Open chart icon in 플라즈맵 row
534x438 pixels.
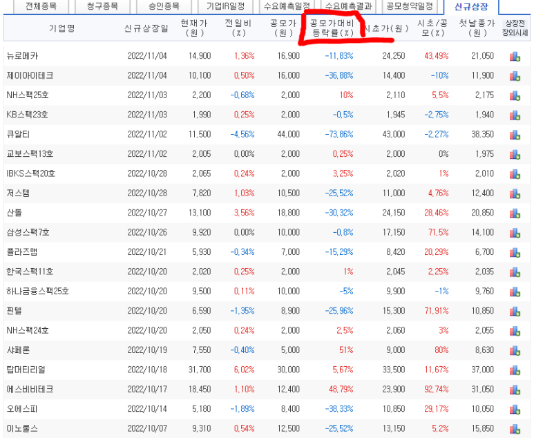(515, 253)
